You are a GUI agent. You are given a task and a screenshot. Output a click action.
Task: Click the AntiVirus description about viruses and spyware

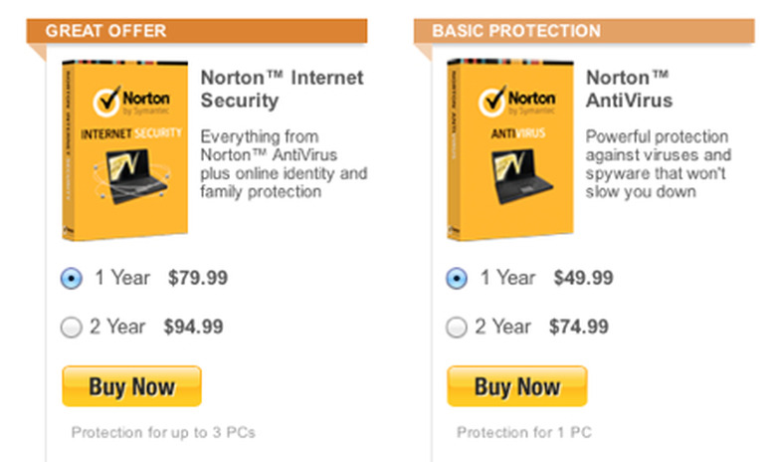click(x=659, y=163)
